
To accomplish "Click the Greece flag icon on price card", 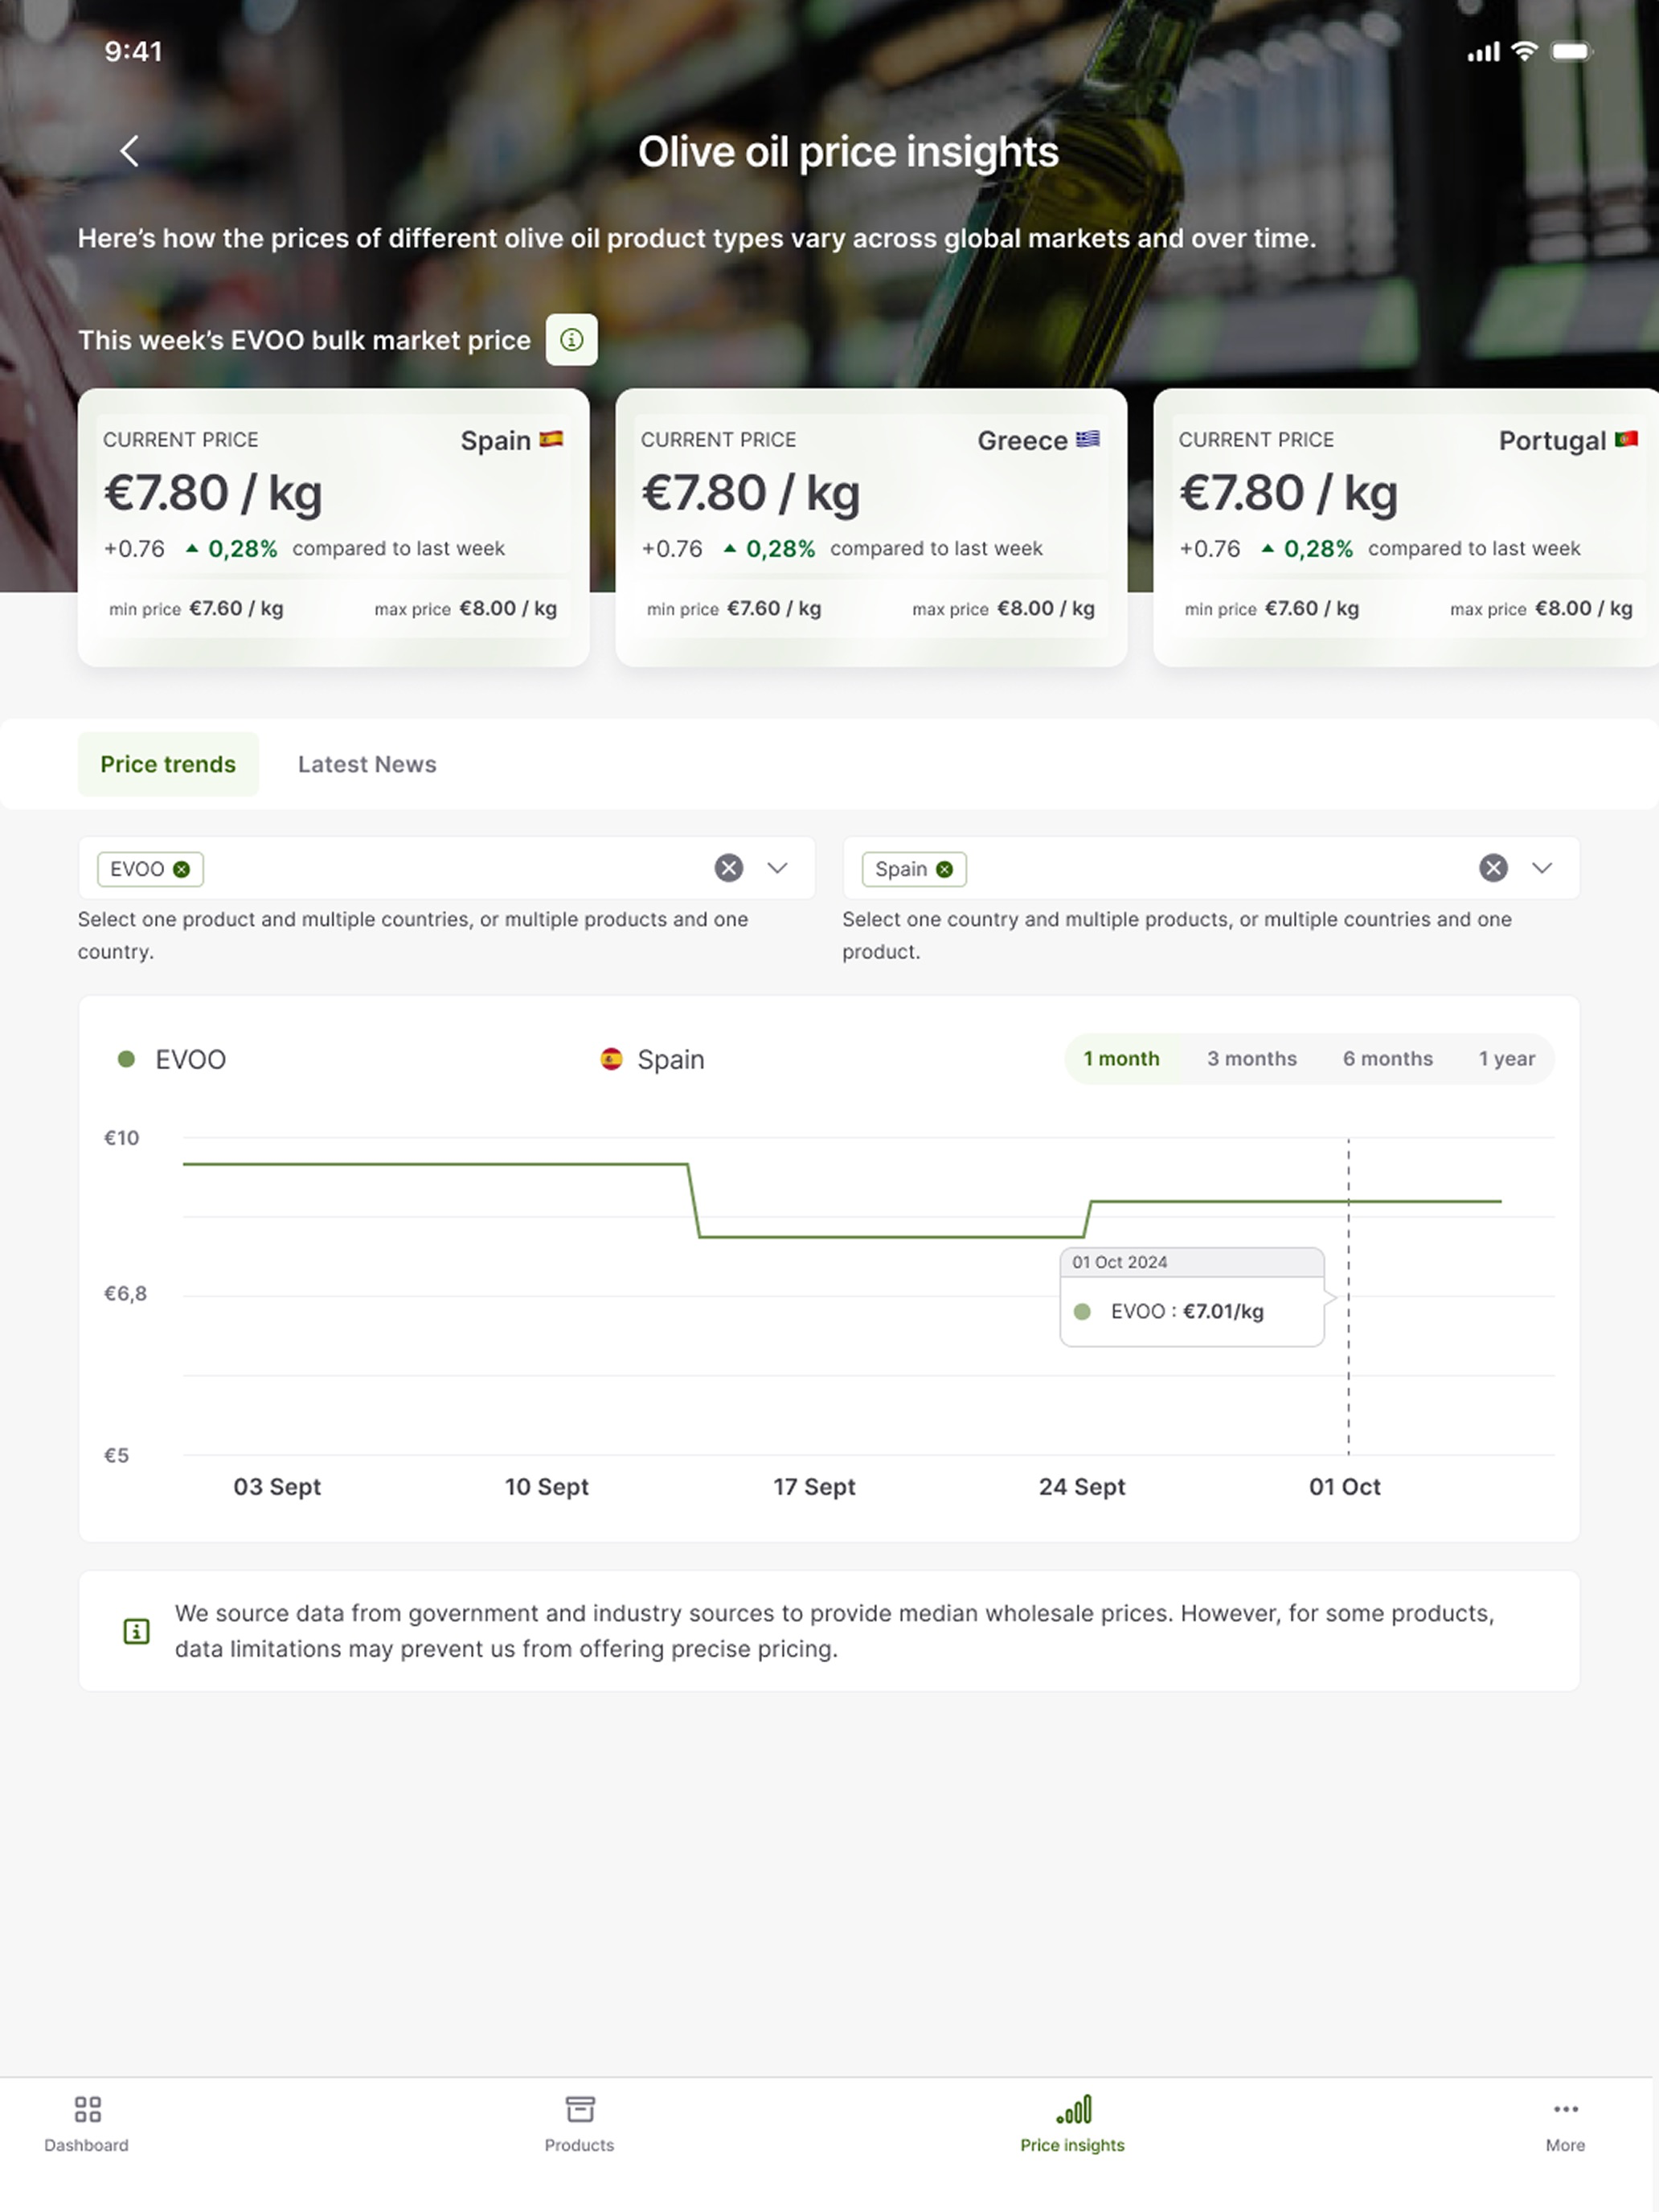I will 1088,439.
